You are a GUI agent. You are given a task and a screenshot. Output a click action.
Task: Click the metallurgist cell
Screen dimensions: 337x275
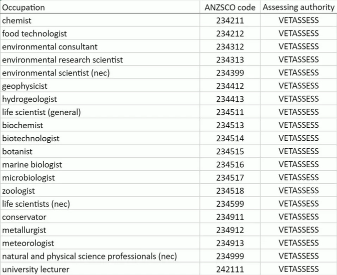coord(100,230)
